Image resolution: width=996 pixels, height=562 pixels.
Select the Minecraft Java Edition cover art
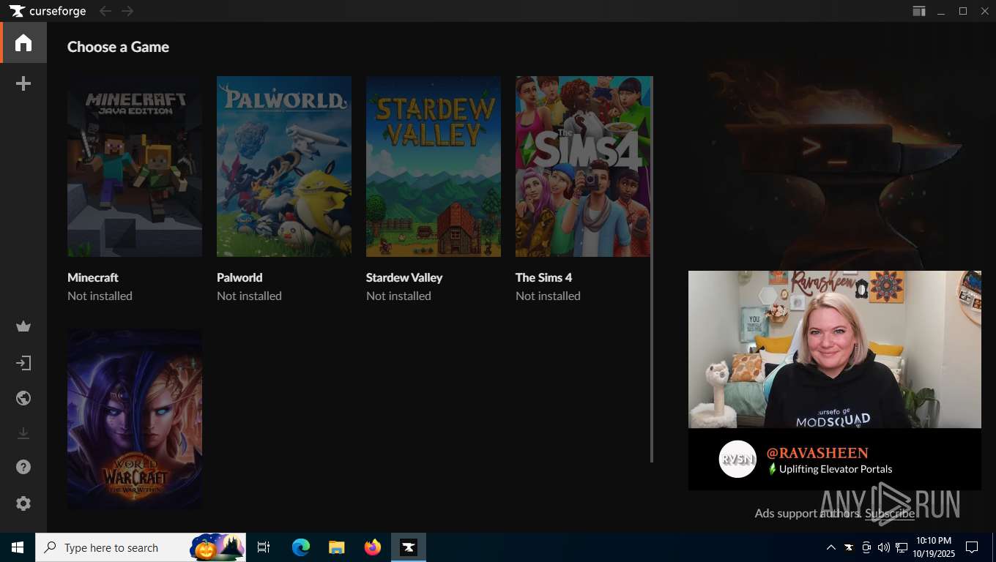click(135, 166)
